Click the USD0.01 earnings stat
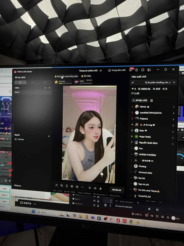The image size is (184, 246). (144, 89)
